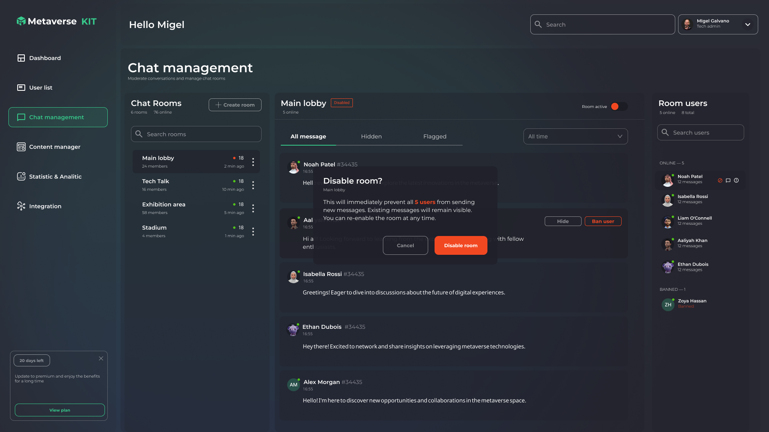Cancel the Disable room dialog
Image resolution: width=769 pixels, height=432 pixels.
point(405,245)
